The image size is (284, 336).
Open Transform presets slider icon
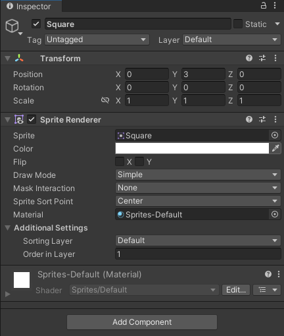point(262,58)
